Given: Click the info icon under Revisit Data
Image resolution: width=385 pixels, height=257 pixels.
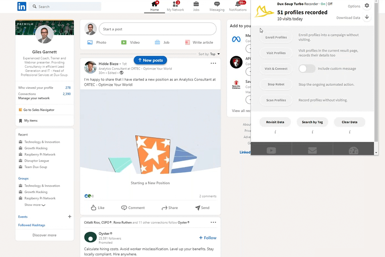Looking at the screenshot, I should 275,132.
